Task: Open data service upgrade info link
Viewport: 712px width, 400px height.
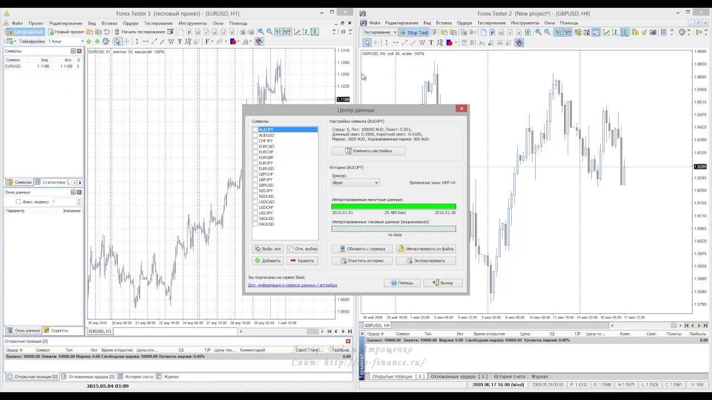Action: (x=293, y=285)
